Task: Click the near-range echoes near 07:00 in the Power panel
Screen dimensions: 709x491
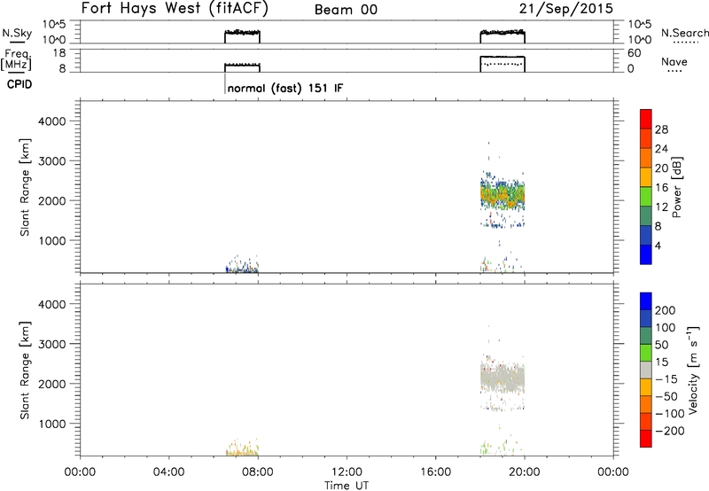Action: [242, 267]
